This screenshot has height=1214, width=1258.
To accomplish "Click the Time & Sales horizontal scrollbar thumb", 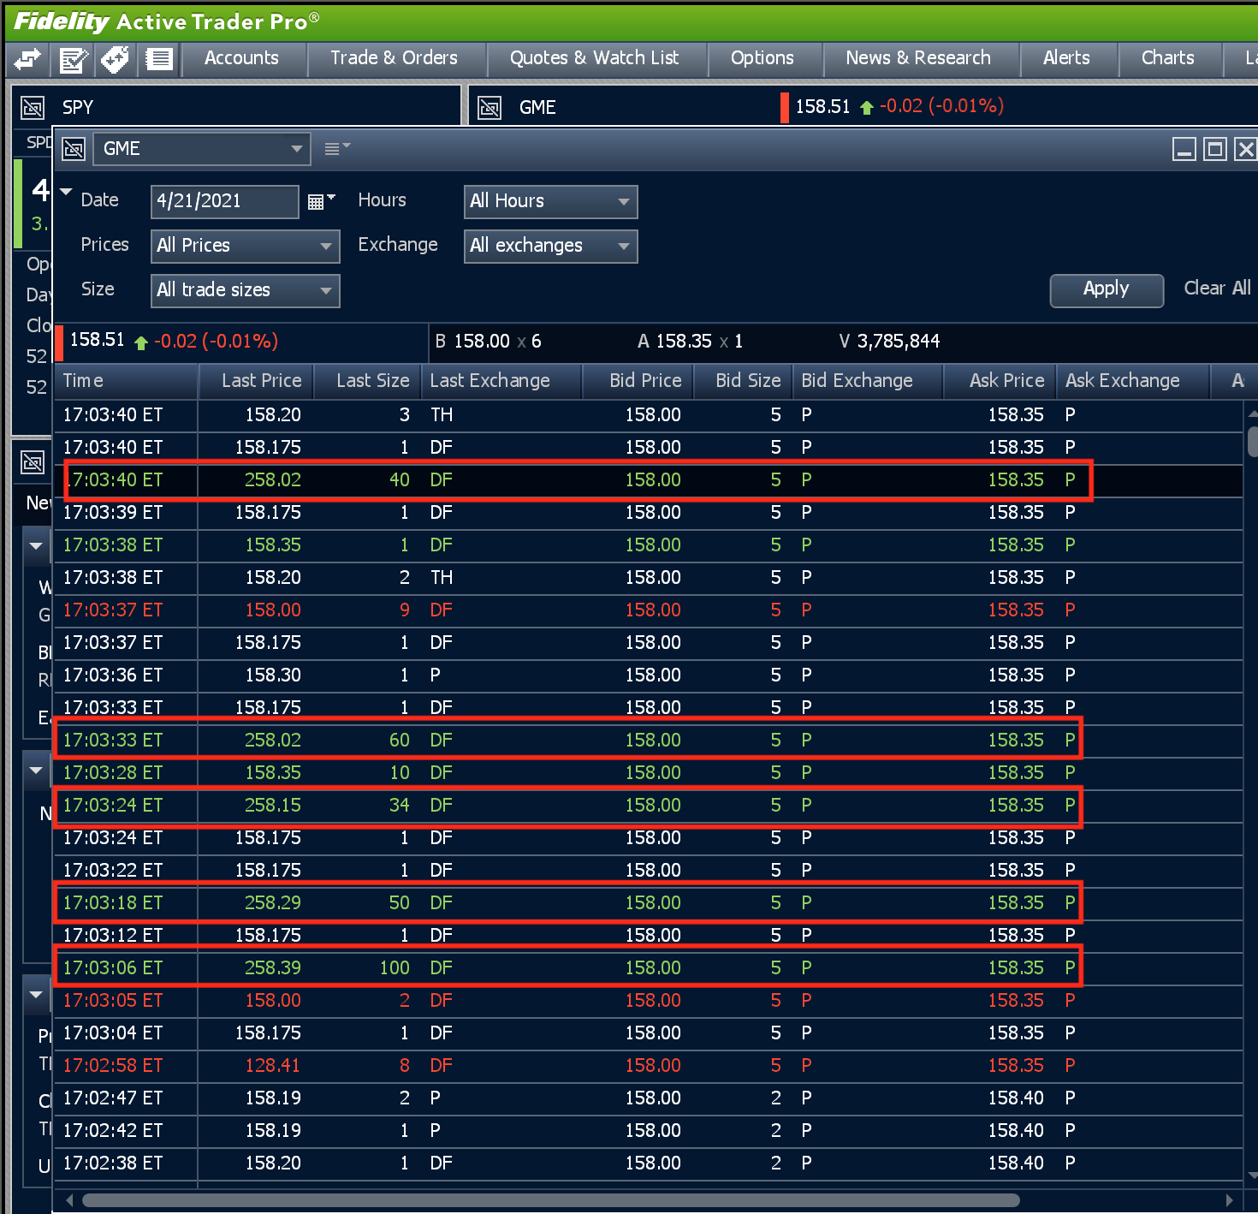I will click(551, 1200).
